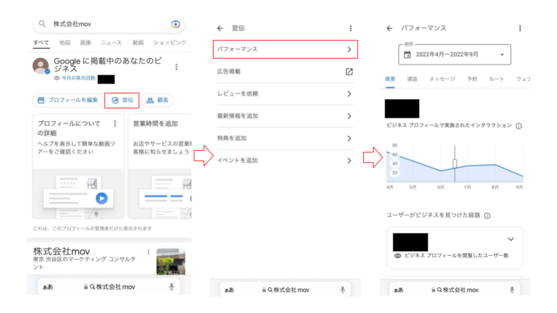The width and height of the screenshot is (557, 313).
Task: Select the 概要 performance tab
Action: pos(390,79)
